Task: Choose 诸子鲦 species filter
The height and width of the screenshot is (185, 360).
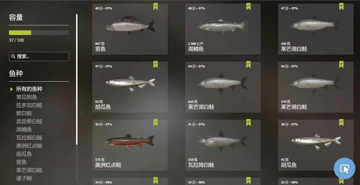Action: 24,178
